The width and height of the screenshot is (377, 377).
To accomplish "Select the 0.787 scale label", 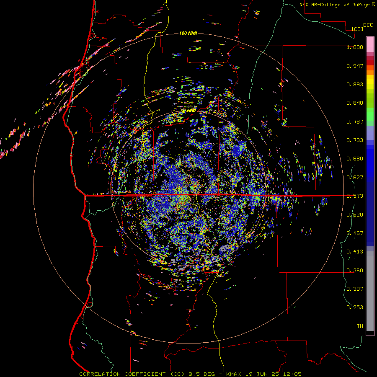I will coord(355,121).
